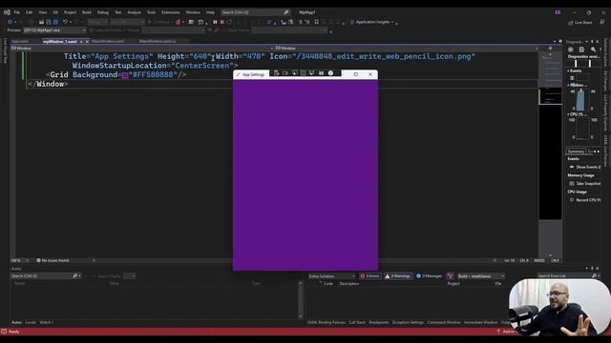Click the Visual Studio logo icon
Image resolution: width=611 pixels, height=343 pixels.
click(x=7, y=12)
